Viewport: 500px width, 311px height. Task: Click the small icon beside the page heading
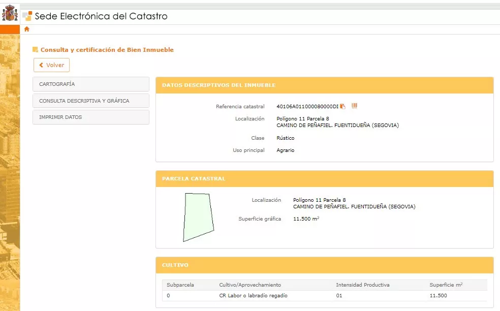point(35,50)
